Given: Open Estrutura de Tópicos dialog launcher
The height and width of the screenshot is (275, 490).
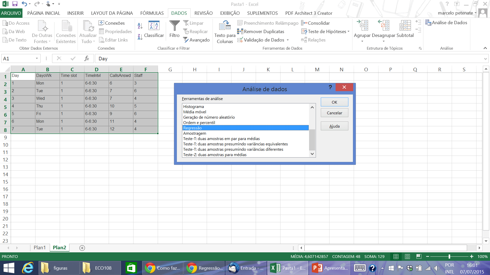Looking at the screenshot, I should pos(420,48).
